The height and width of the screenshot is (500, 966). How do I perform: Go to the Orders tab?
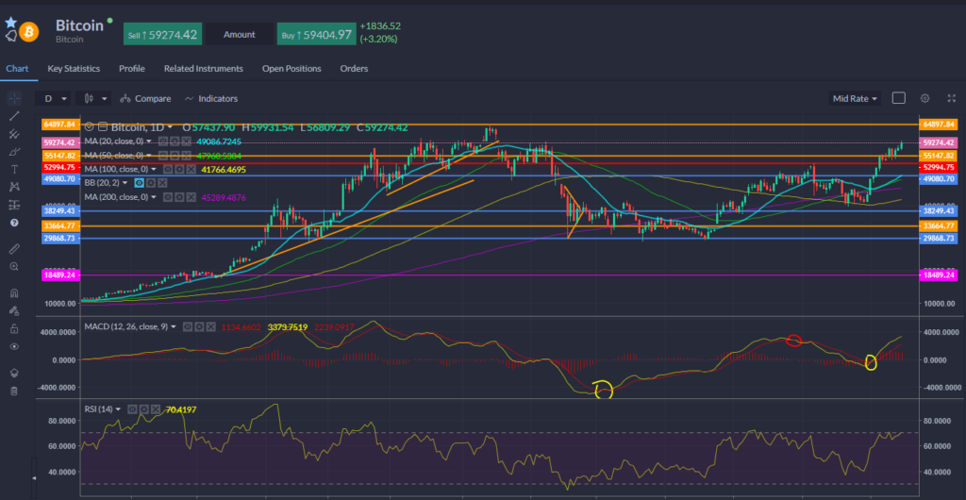tap(354, 68)
